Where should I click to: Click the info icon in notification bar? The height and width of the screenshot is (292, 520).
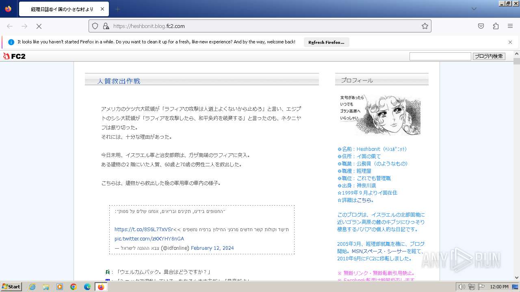tap(11, 42)
